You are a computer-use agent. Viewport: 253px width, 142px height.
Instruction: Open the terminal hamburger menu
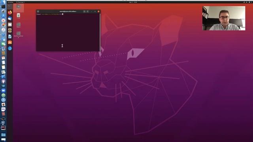tap(88, 11)
